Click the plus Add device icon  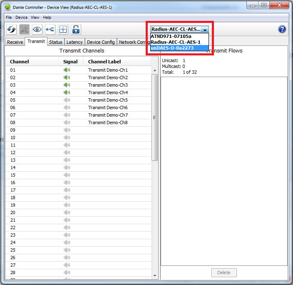[x=63, y=30]
